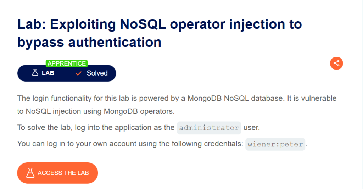363x189 pixels.
Task: Click the heading line 'Lab: Exploiting NoSQL operator injection to'
Action: point(160,25)
